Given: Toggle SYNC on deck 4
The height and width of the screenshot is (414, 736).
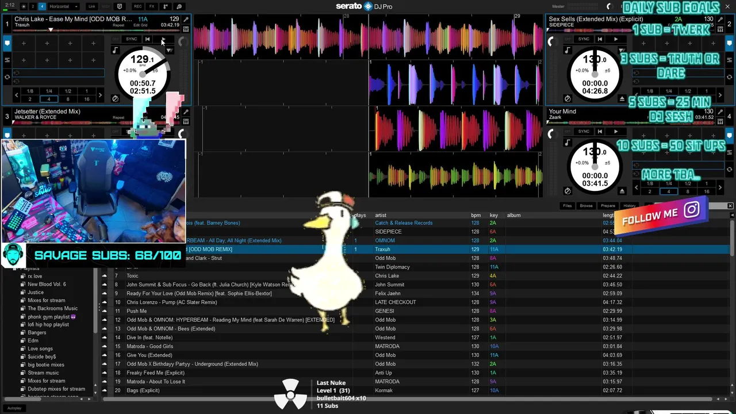Looking at the screenshot, I should pos(584,131).
